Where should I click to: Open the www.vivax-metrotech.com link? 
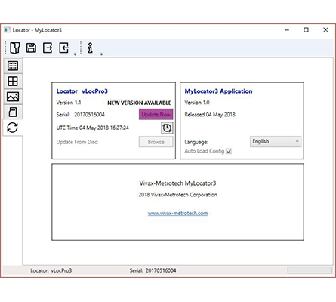click(177, 213)
